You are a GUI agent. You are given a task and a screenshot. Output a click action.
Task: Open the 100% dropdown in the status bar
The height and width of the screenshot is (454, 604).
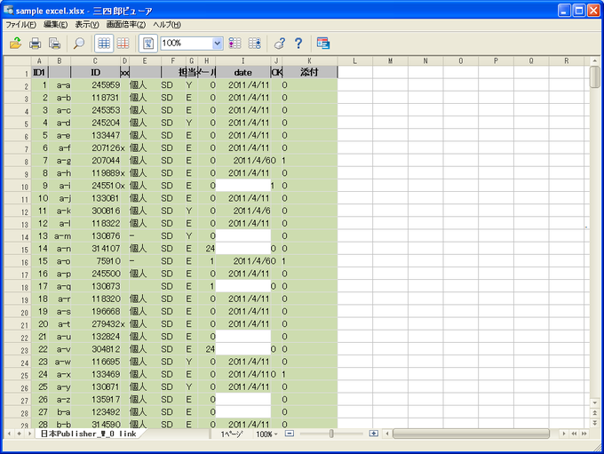coord(267,434)
